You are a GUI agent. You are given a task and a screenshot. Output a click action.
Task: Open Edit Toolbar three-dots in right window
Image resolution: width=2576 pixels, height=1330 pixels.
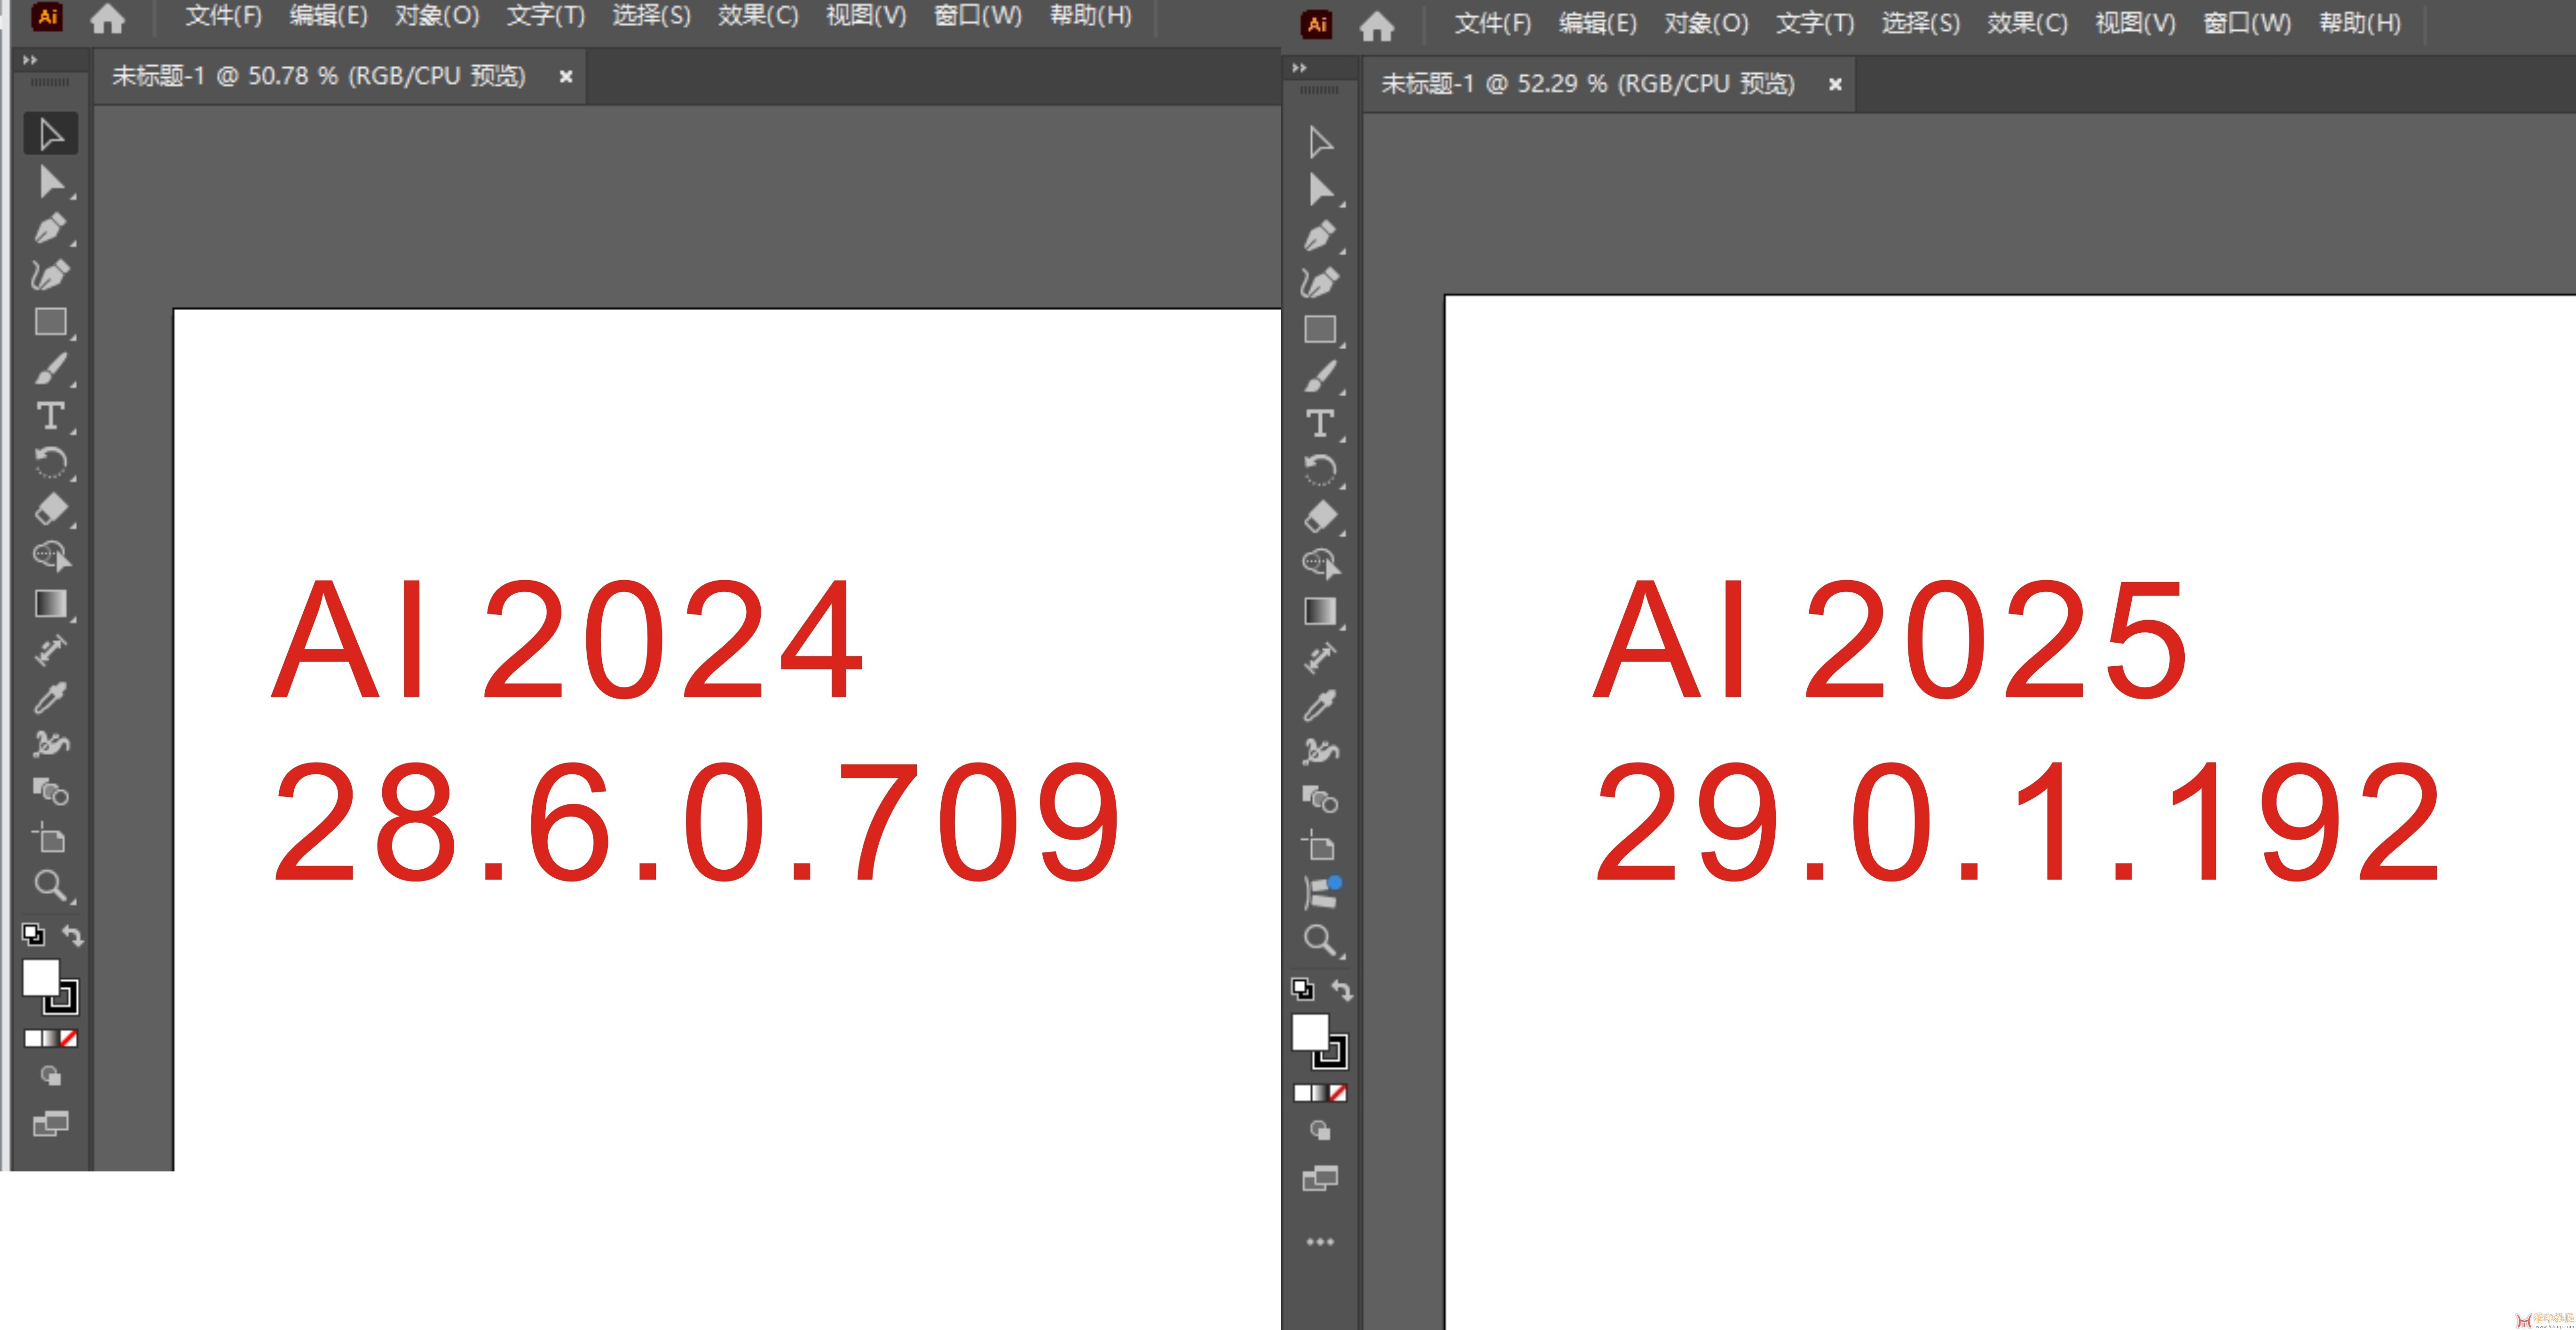[x=1320, y=1242]
